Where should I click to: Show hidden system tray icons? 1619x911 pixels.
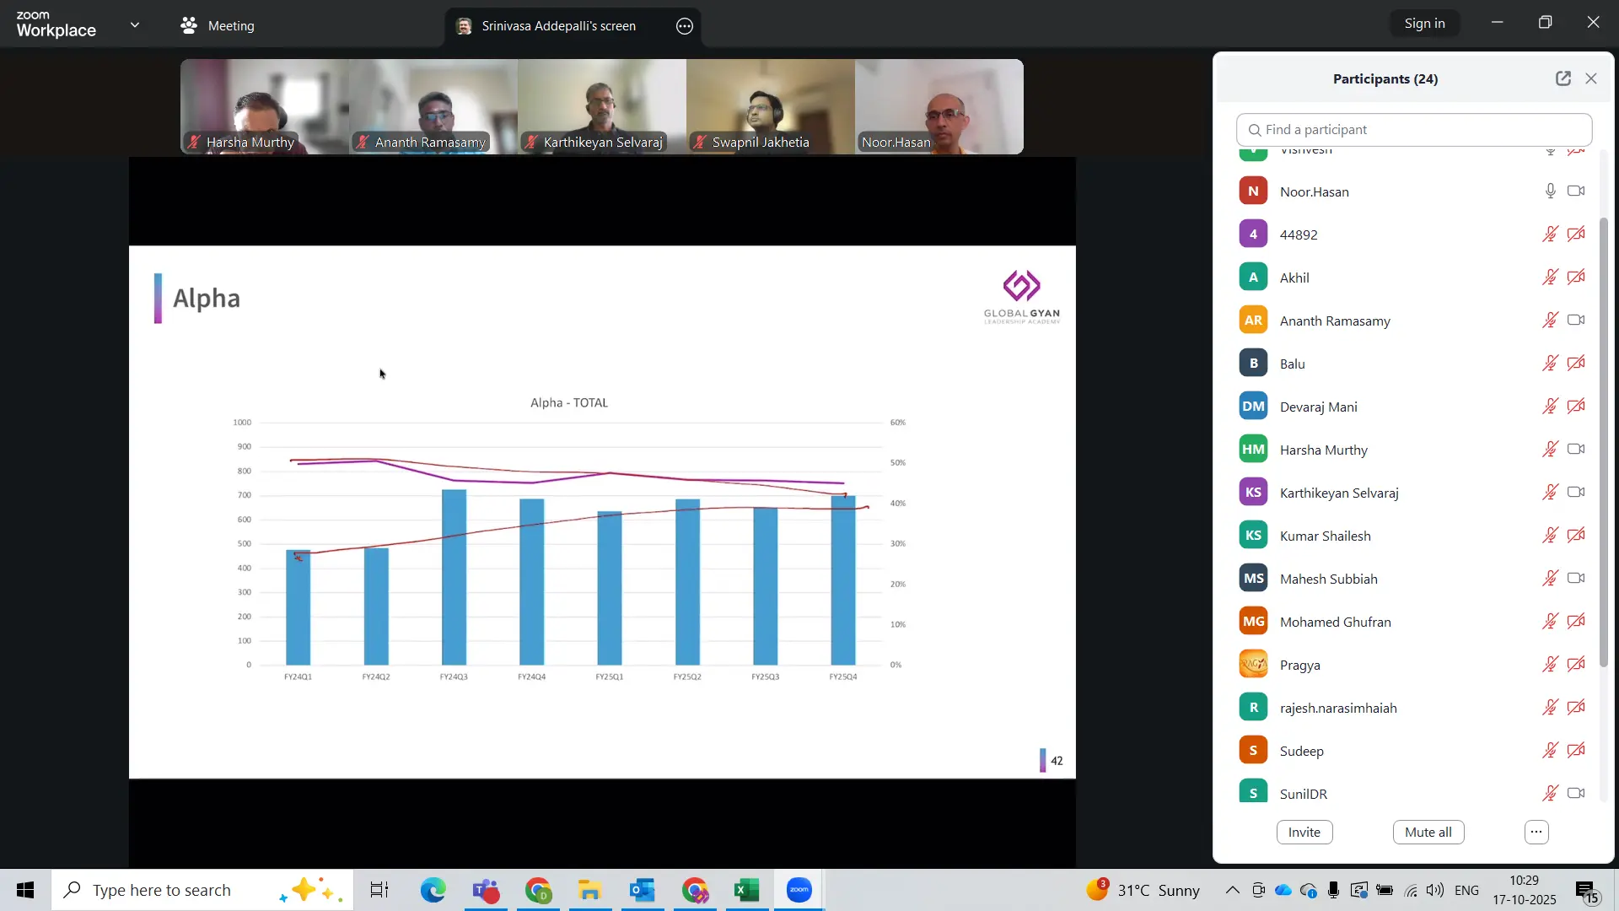tap(1232, 891)
